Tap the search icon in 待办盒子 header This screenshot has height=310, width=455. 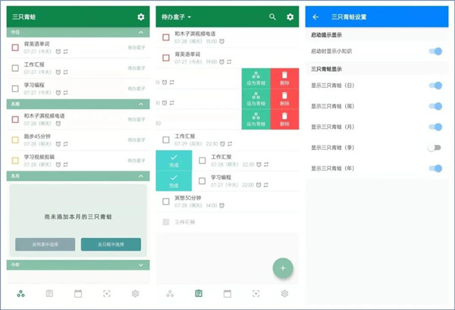[x=273, y=17]
